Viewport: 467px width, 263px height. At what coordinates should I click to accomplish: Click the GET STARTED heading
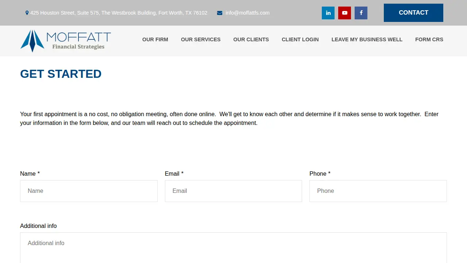pos(61,74)
